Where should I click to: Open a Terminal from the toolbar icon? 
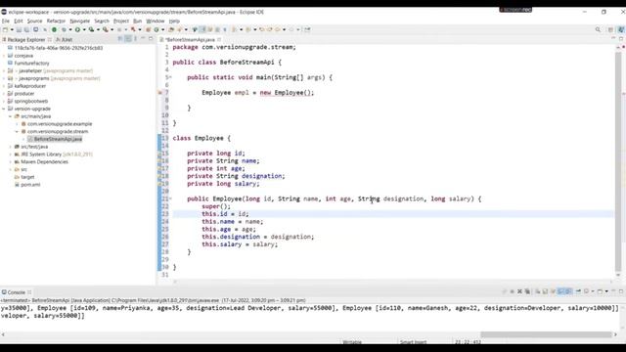coord(35,29)
